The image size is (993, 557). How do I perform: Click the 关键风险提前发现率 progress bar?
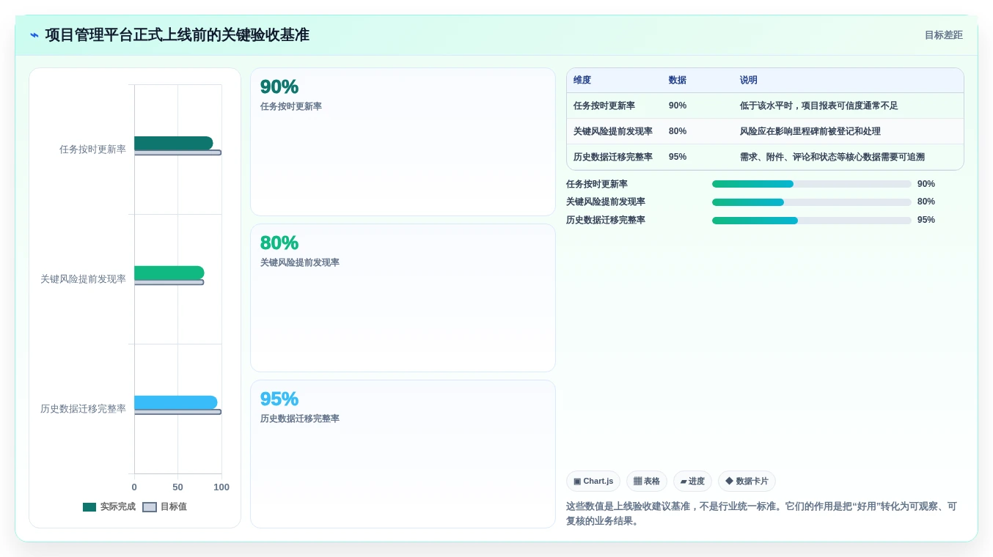tap(811, 202)
